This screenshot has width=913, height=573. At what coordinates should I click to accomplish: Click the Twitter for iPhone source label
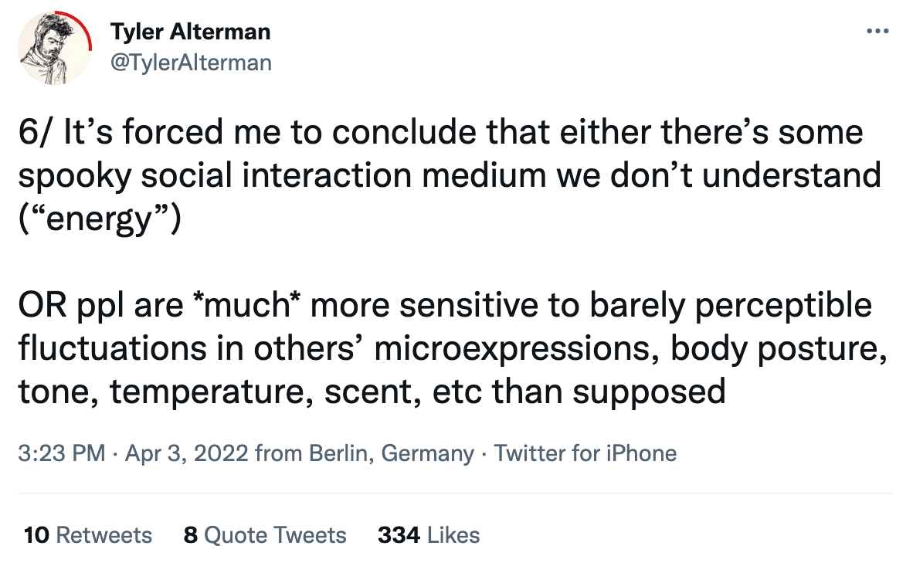tap(585, 453)
